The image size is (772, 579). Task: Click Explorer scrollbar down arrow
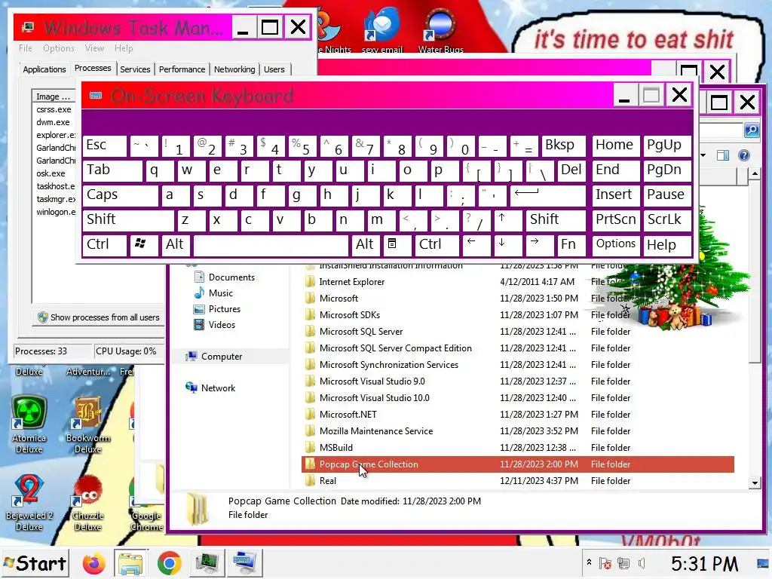tap(755, 483)
